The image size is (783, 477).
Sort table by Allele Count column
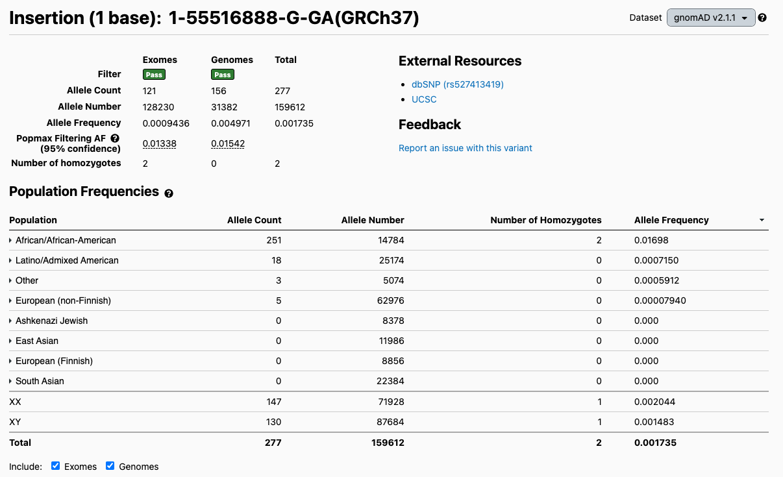click(254, 220)
